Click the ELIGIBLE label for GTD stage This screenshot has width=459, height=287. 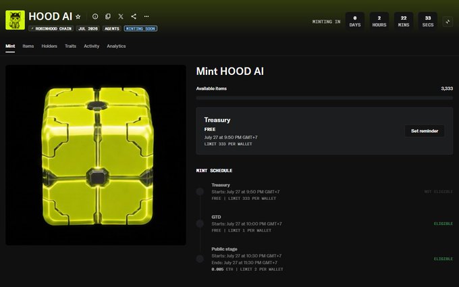pyautogui.click(x=443, y=224)
